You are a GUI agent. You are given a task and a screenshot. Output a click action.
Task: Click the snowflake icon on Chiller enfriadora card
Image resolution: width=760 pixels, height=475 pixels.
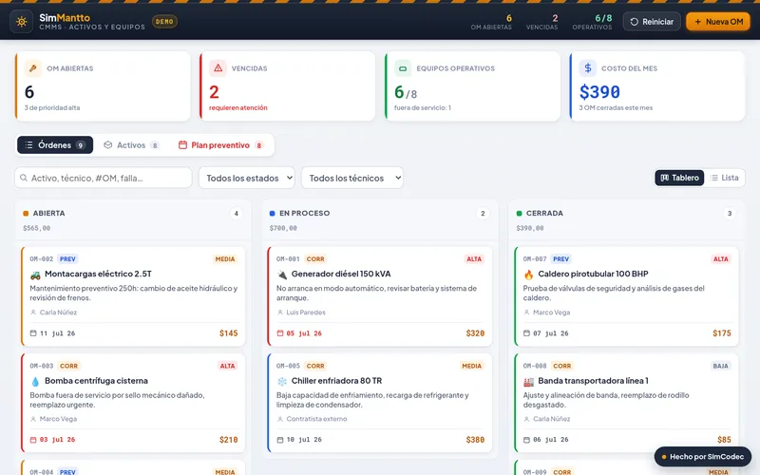(x=282, y=382)
